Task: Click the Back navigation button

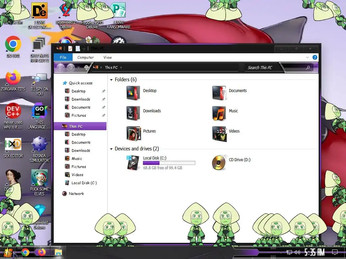Action: (x=61, y=67)
